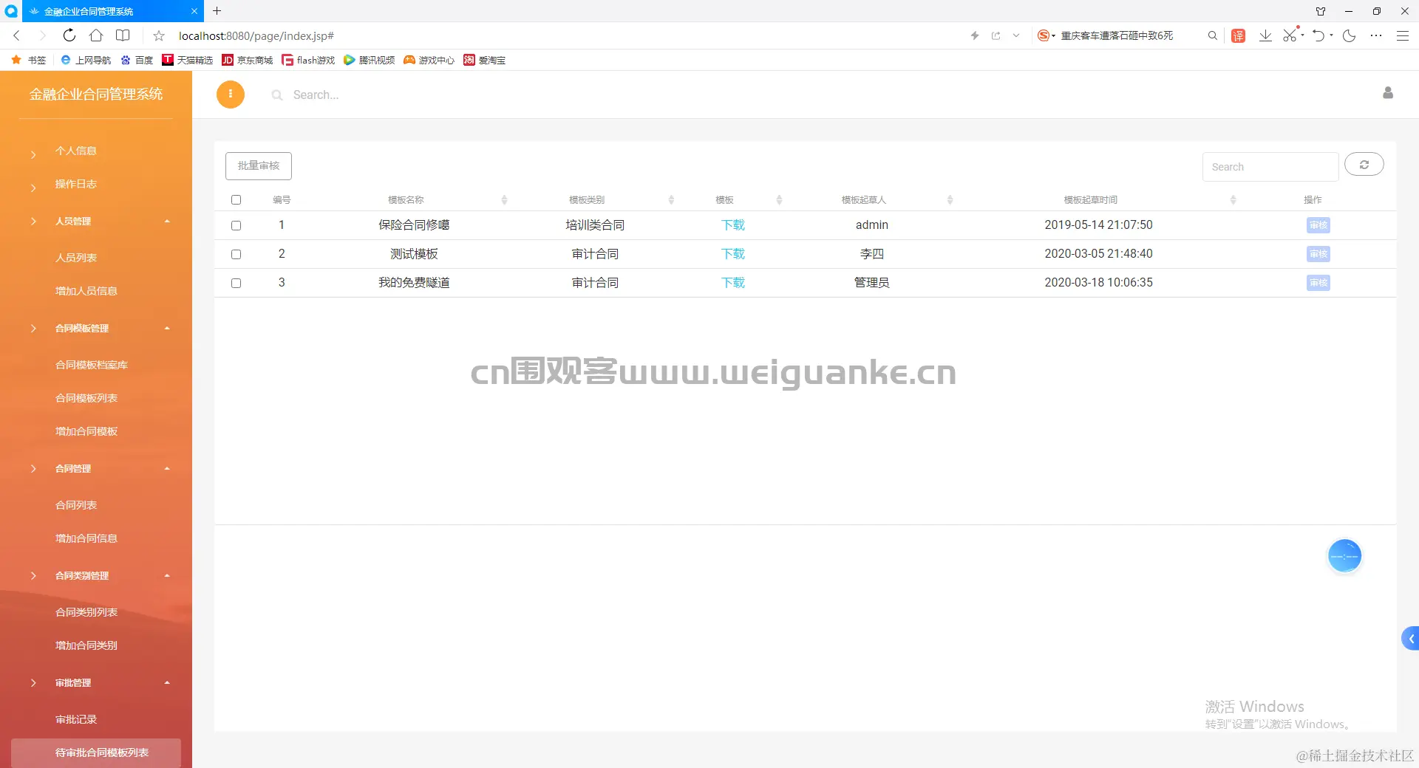
Task: Download template for 测试模板 row
Action: (x=733, y=254)
